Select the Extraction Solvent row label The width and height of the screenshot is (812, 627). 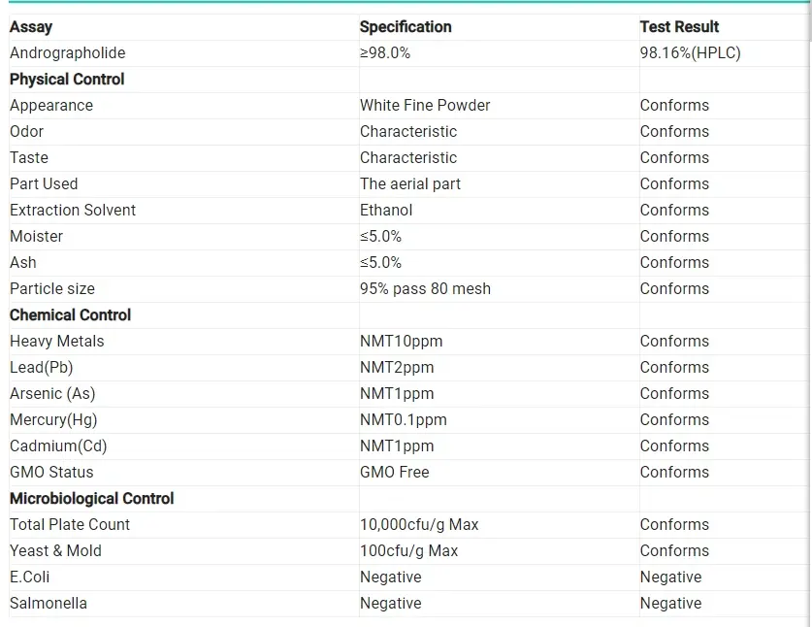(73, 211)
